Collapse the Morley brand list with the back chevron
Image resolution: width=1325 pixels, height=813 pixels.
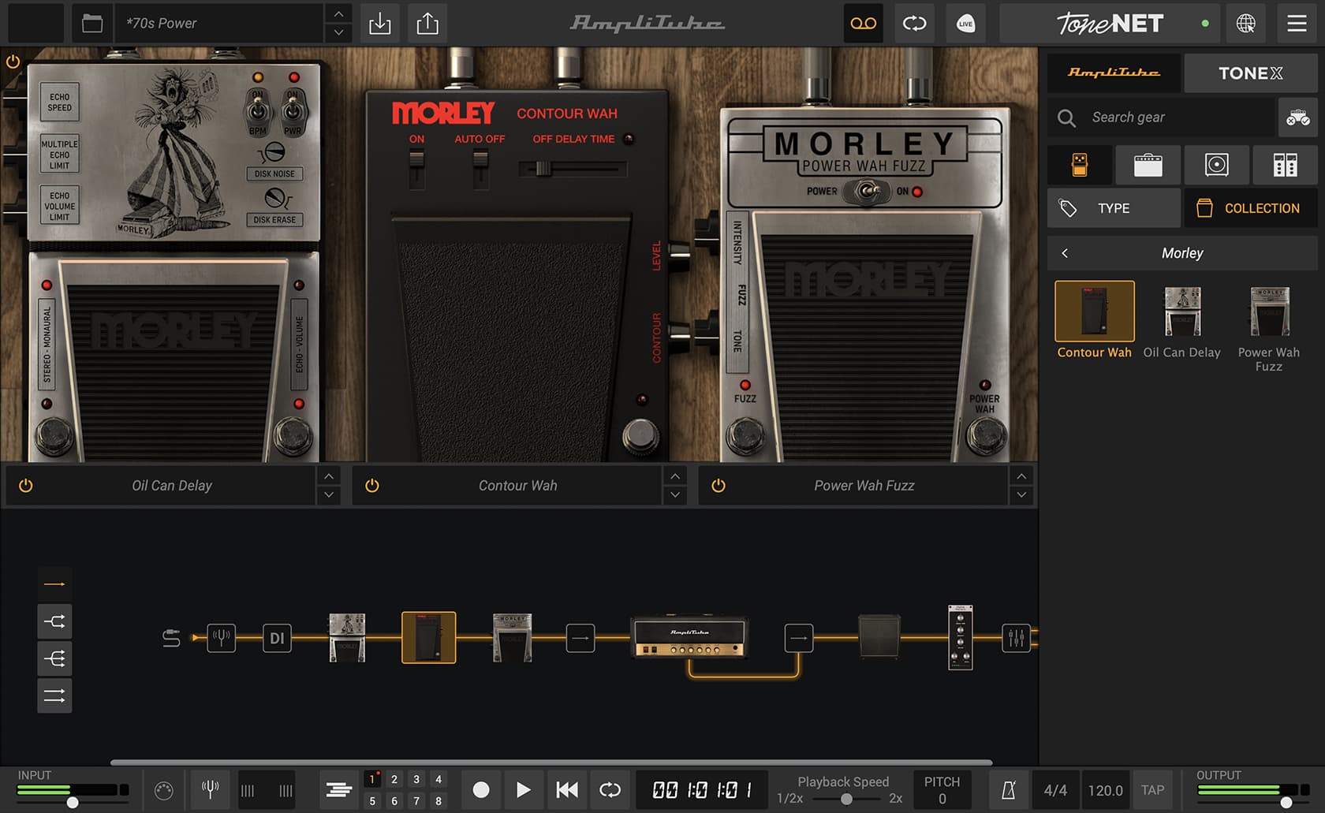1066,253
